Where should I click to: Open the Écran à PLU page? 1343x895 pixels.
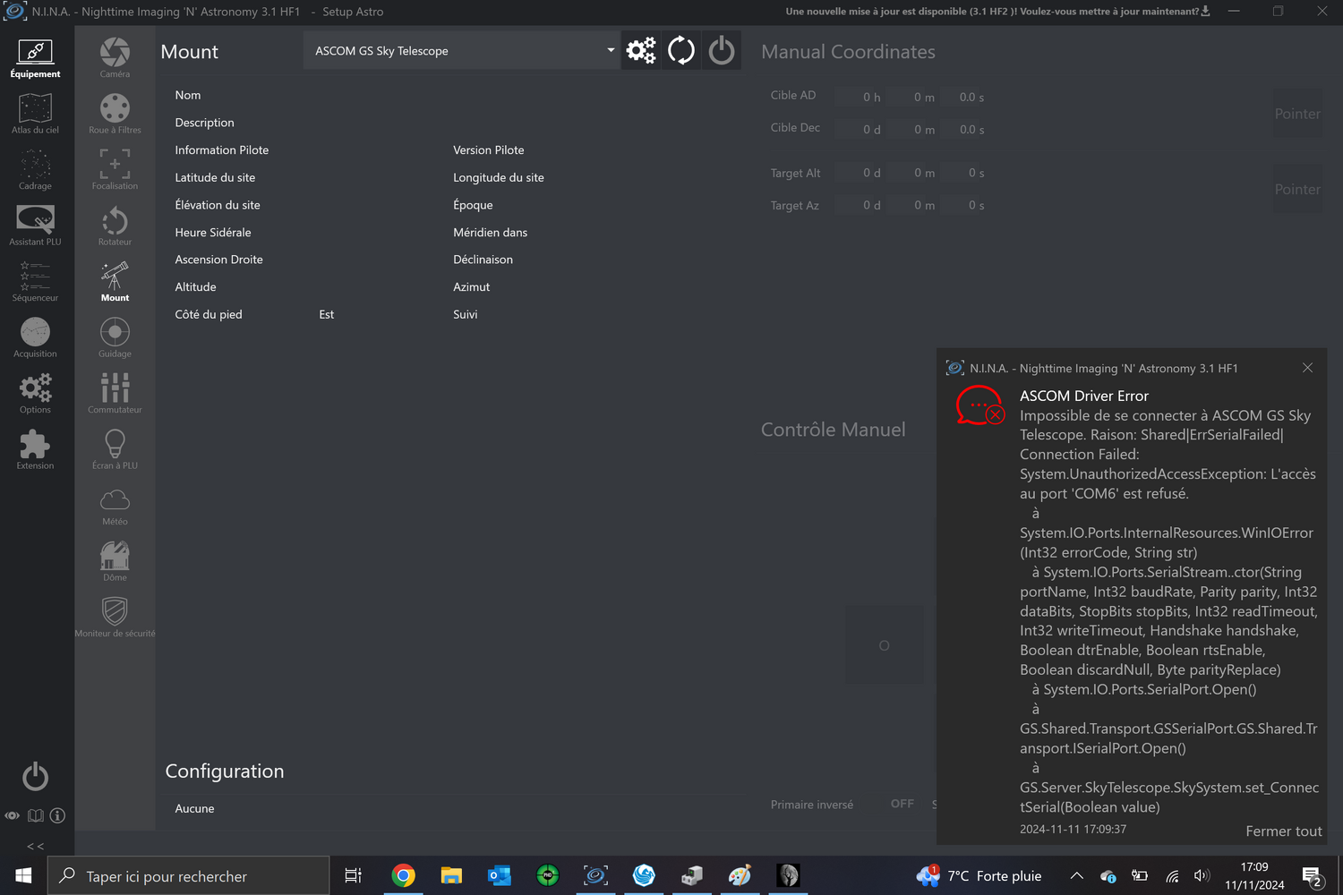click(x=115, y=449)
